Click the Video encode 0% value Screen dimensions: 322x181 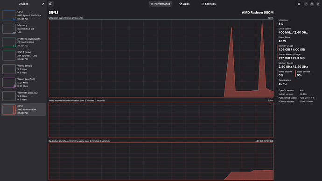[x=281, y=75]
